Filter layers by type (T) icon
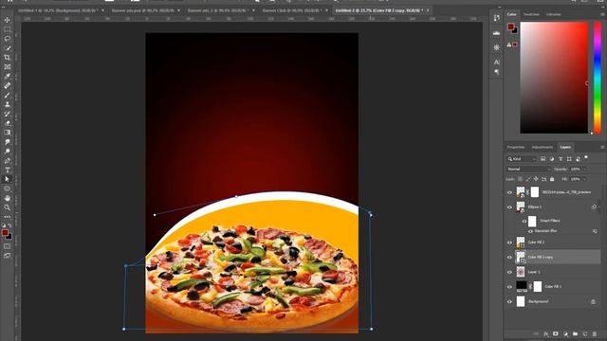Viewport: 607px width, 341px height. point(561,159)
